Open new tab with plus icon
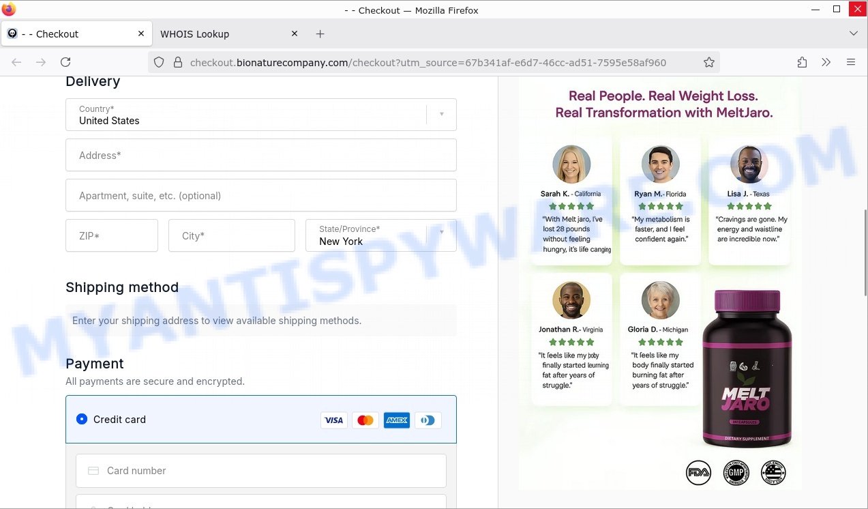The width and height of the screenshot is (868, 509). (x=320, y=33)
